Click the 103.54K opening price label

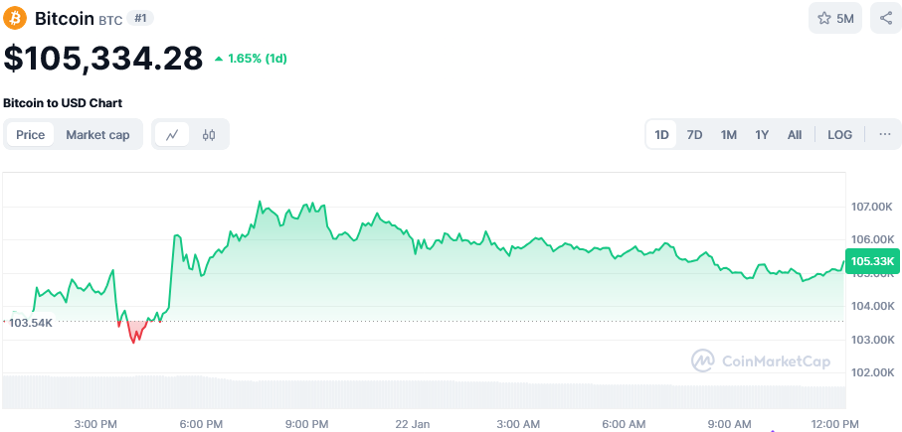tap(31, 323)
